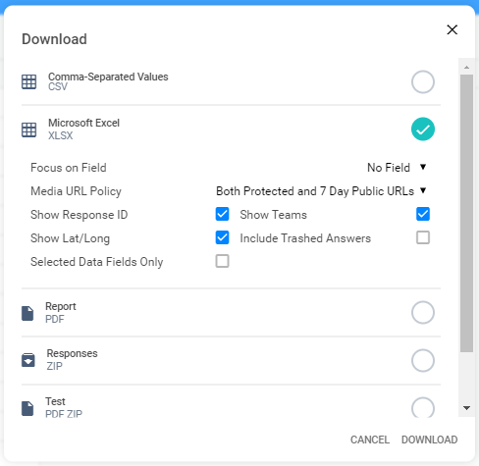Viewport: 479px width, 466px height.
Task: Open the Focus on Field dropdown
Action: click(397, 168)
